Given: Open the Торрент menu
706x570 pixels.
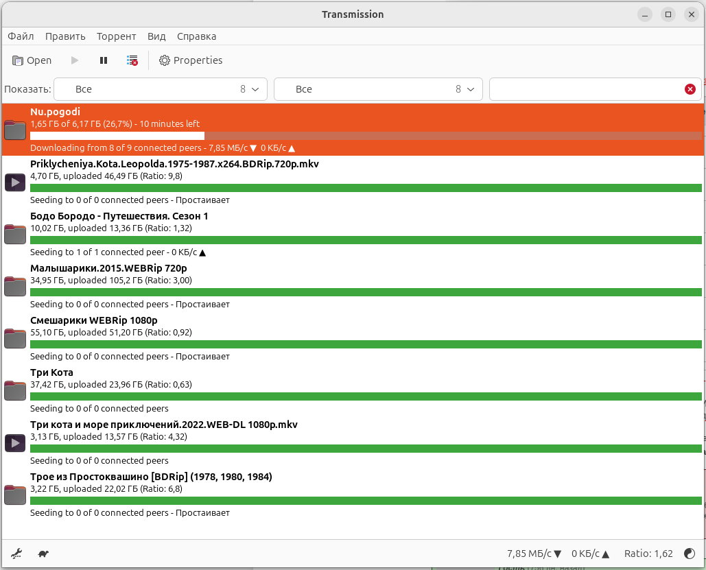Looking at the screenshot, I should point(116,36).
